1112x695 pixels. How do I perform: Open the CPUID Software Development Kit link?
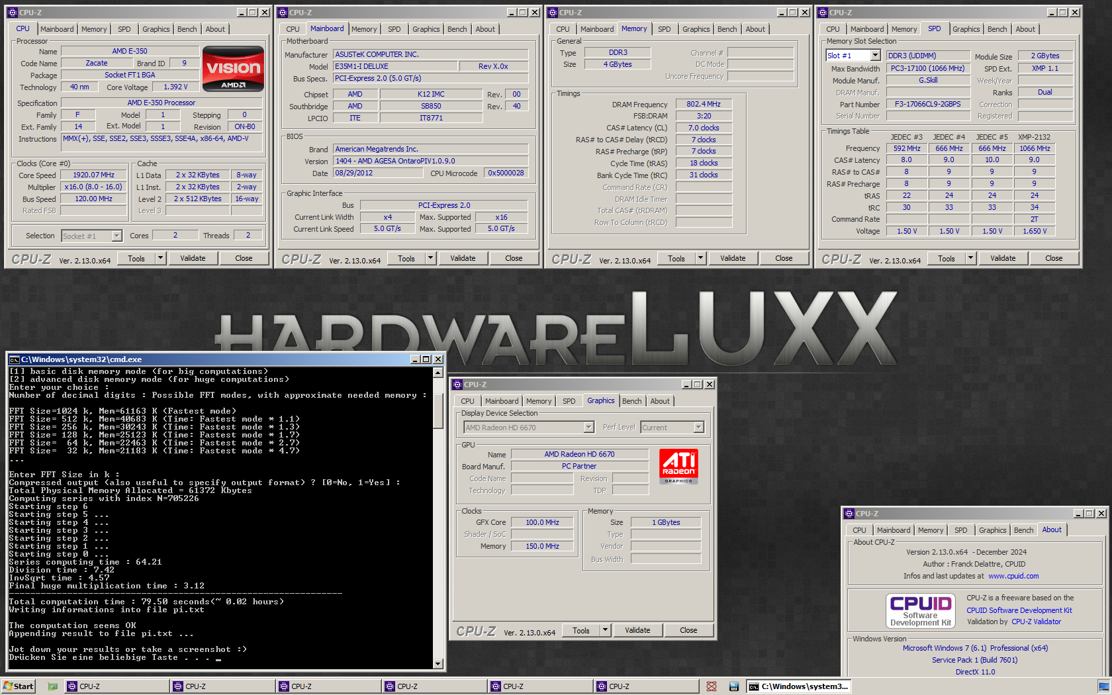point(1019,610)
